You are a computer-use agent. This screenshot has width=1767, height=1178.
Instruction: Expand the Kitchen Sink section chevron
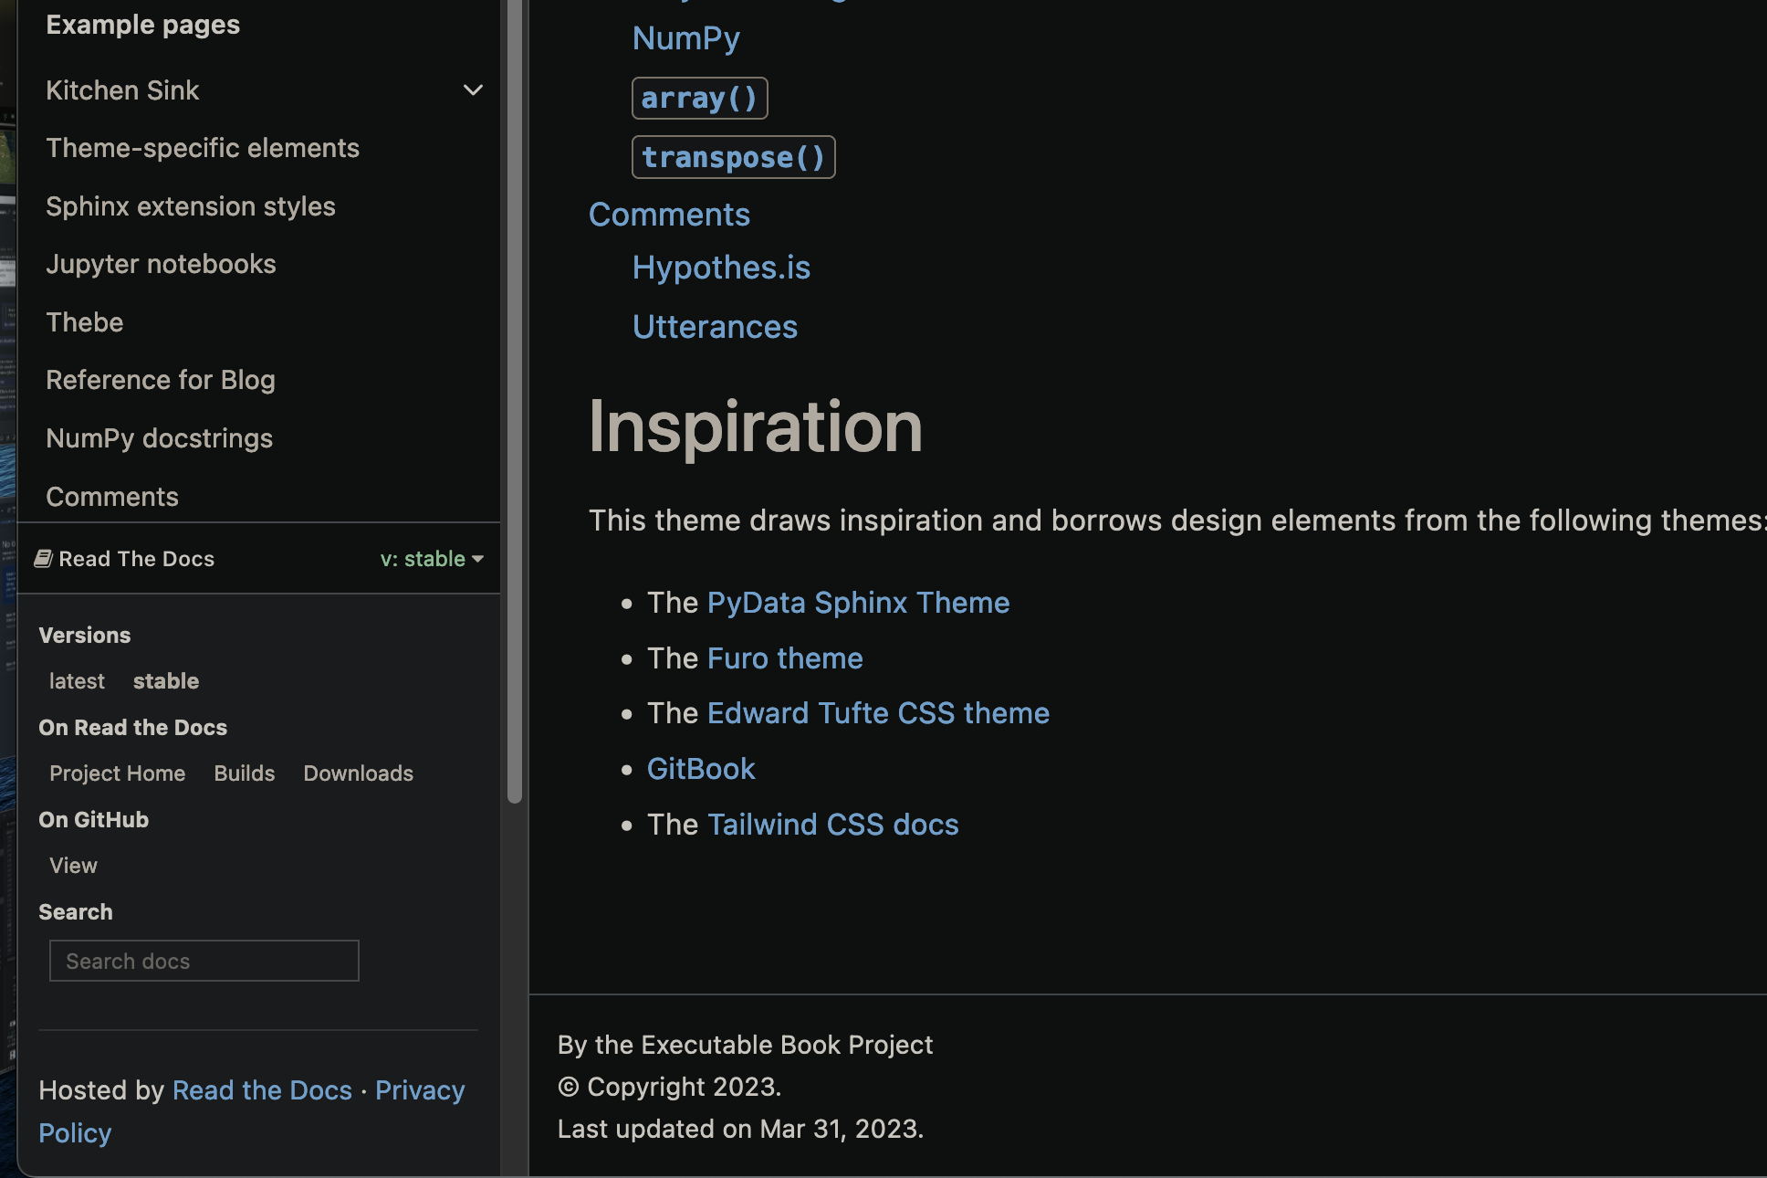pos(473,89)
